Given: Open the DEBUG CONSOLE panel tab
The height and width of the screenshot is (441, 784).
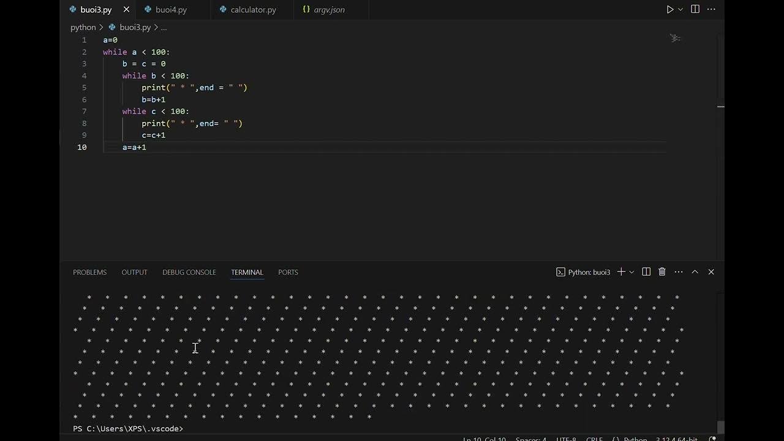Looking at the screenshot, I should coord(189,272).
